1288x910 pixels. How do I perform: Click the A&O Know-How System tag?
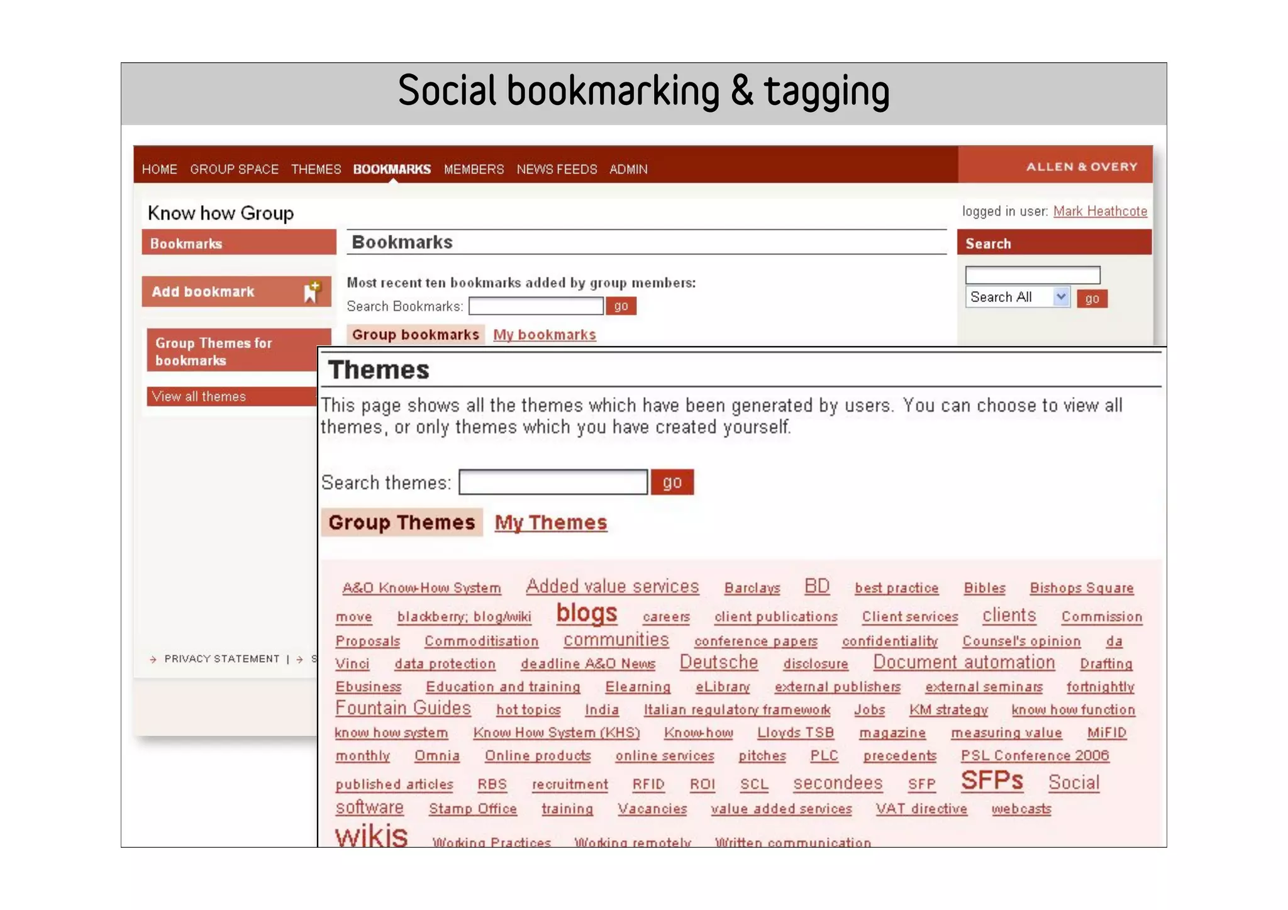coord(421,588)
